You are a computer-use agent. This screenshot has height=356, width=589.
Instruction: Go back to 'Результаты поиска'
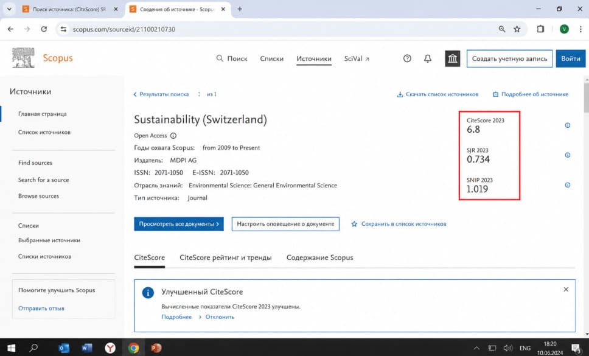[161, 94]
